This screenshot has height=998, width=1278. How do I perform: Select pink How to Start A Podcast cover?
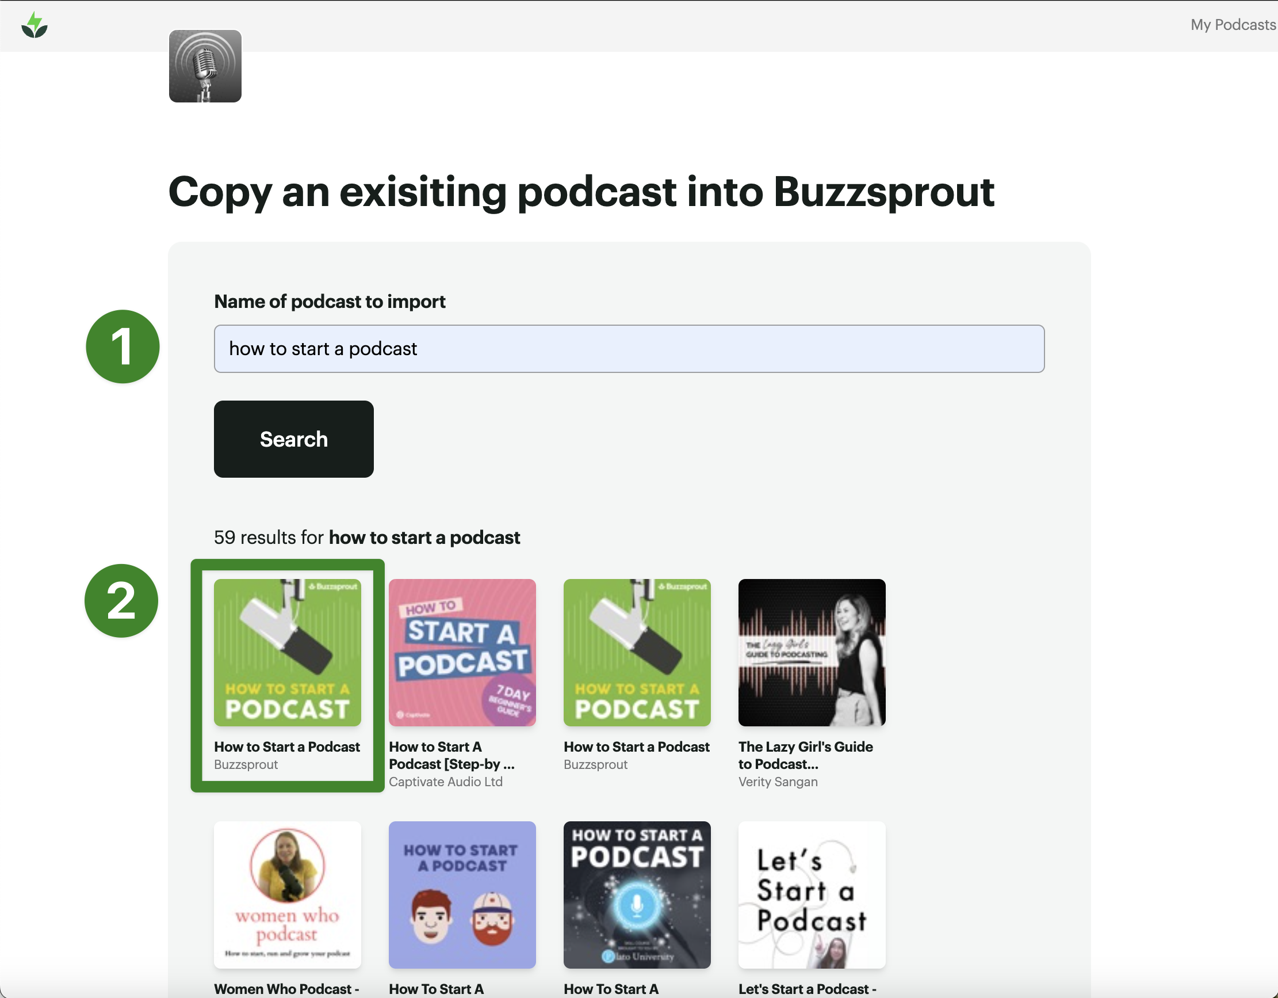click(462, 653)
